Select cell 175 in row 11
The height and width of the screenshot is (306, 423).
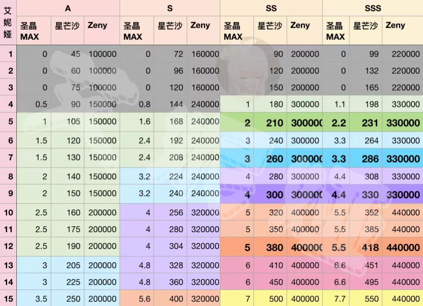point(67,229)
